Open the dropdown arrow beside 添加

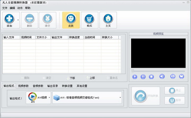pos(18,20)
